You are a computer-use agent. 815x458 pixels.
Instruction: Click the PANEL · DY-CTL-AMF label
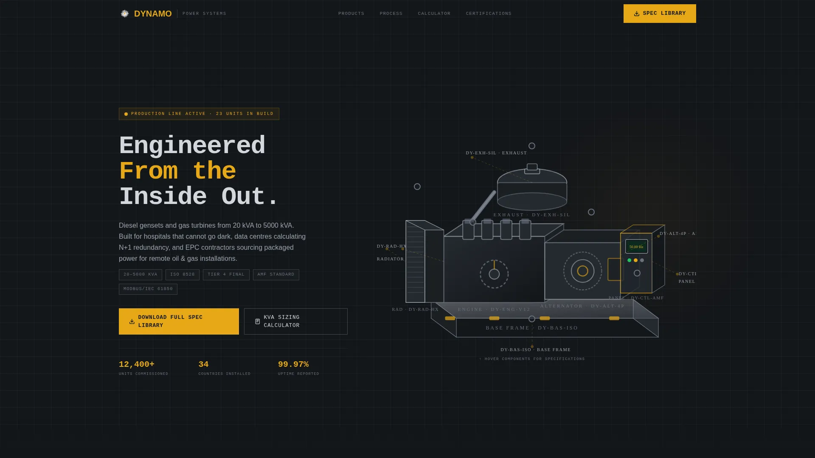[x=636, y=298]
